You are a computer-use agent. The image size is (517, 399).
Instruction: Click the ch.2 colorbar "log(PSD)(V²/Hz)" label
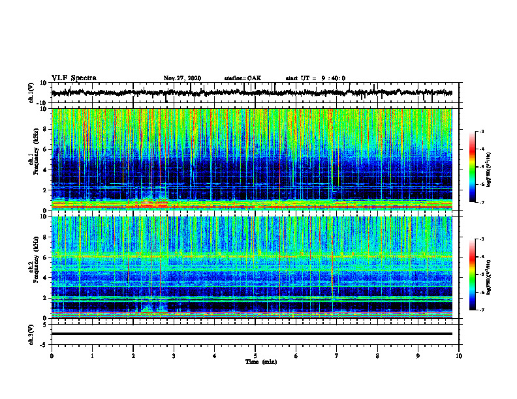489,277
